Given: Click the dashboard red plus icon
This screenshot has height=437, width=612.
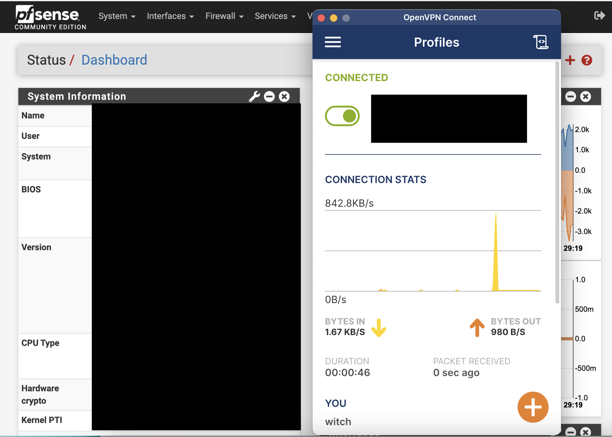Looking at the screenshot, I should [x=570, y=60].
